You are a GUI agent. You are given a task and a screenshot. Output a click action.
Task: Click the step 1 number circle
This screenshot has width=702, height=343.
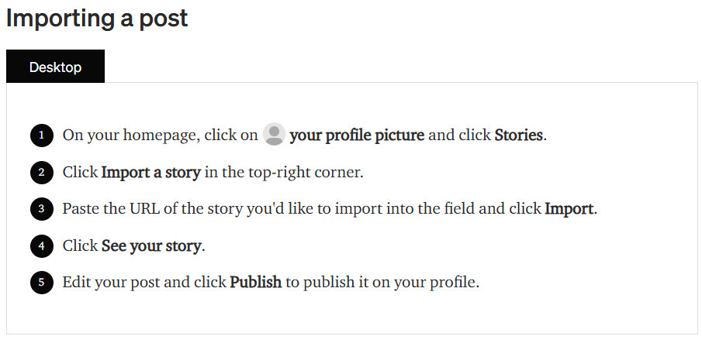click(42, 135)
